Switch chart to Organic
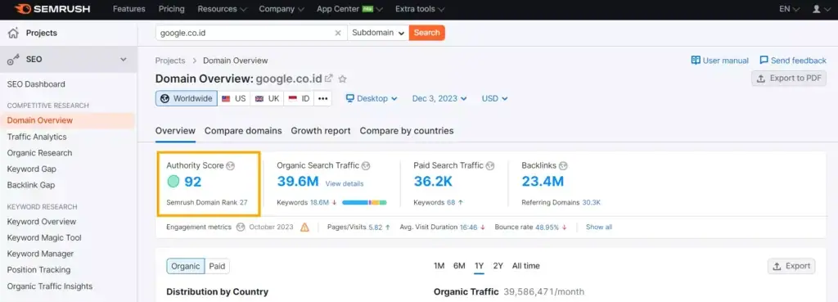 click(x=186, y=266)
